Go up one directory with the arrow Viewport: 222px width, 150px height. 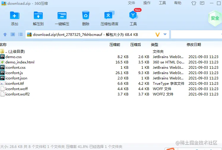pos(5,34)
